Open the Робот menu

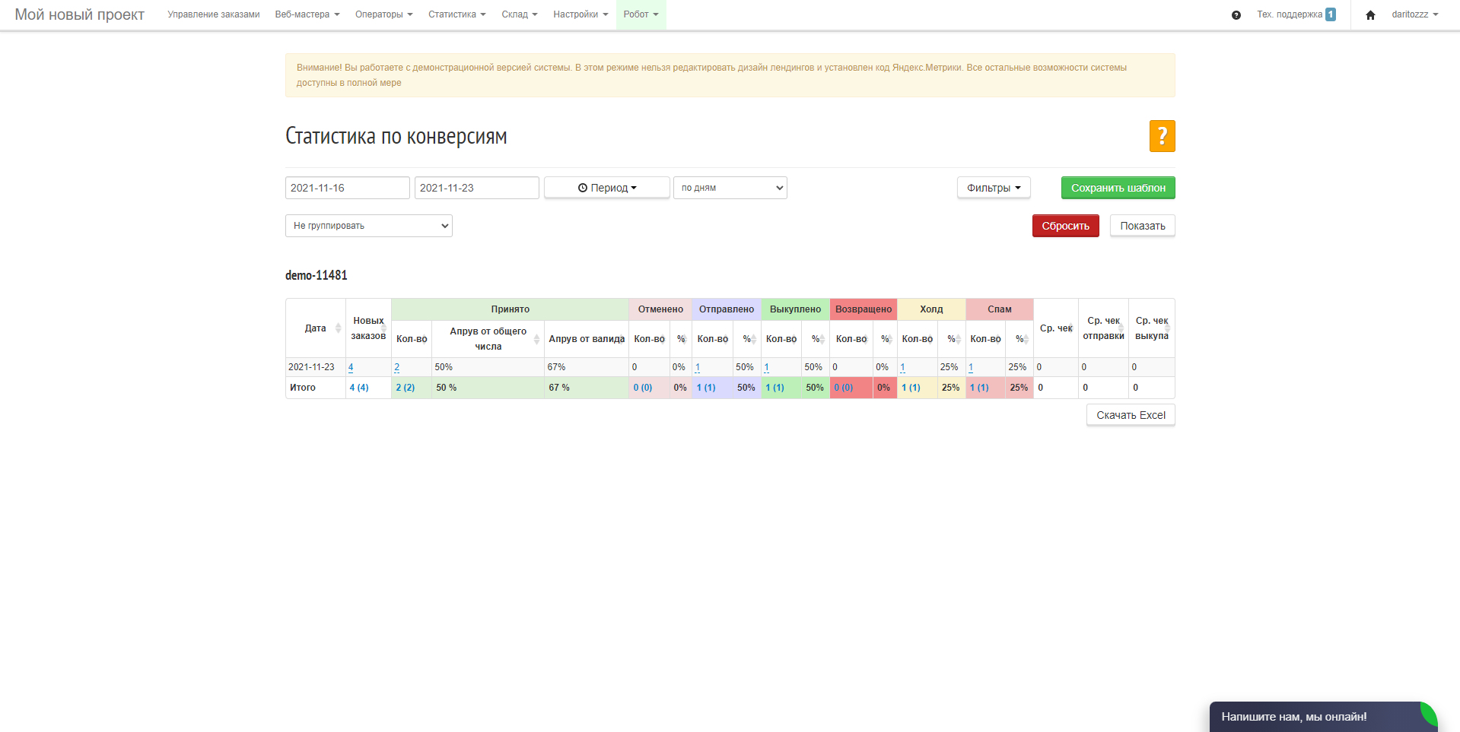[x=641, y=14]
